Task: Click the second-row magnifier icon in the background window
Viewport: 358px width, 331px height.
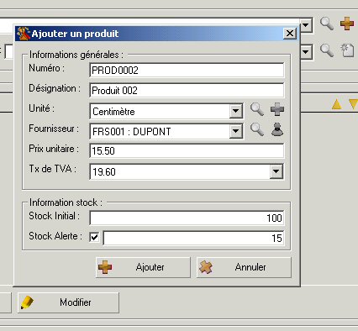Action: [327, 50]
